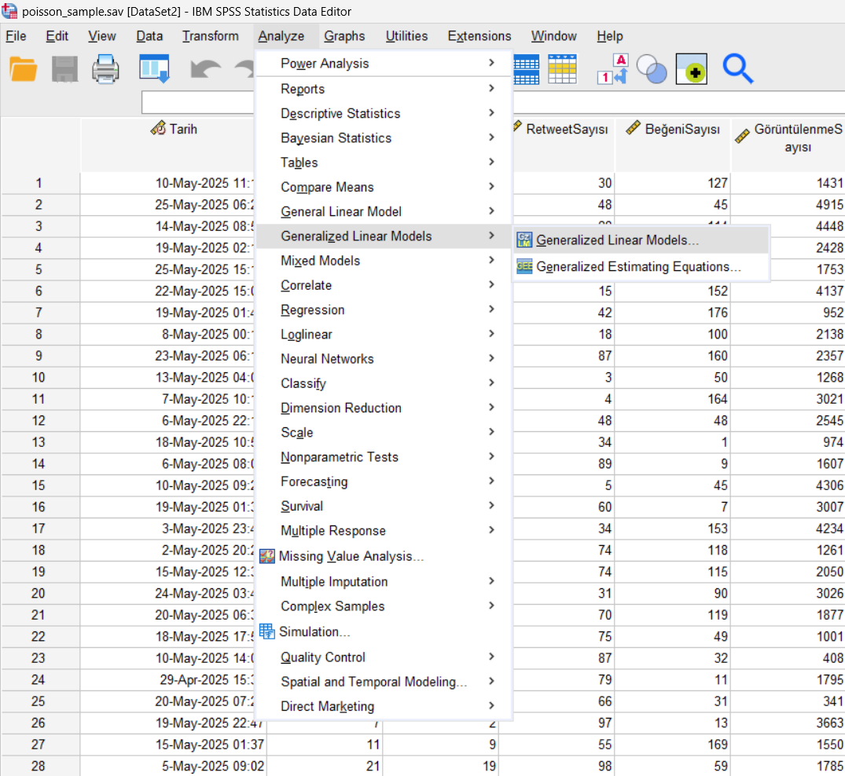This screenshot has height=776, width=845.
Task: Expand the Nonparametric Tests submenu
Action: coord(340,457)
